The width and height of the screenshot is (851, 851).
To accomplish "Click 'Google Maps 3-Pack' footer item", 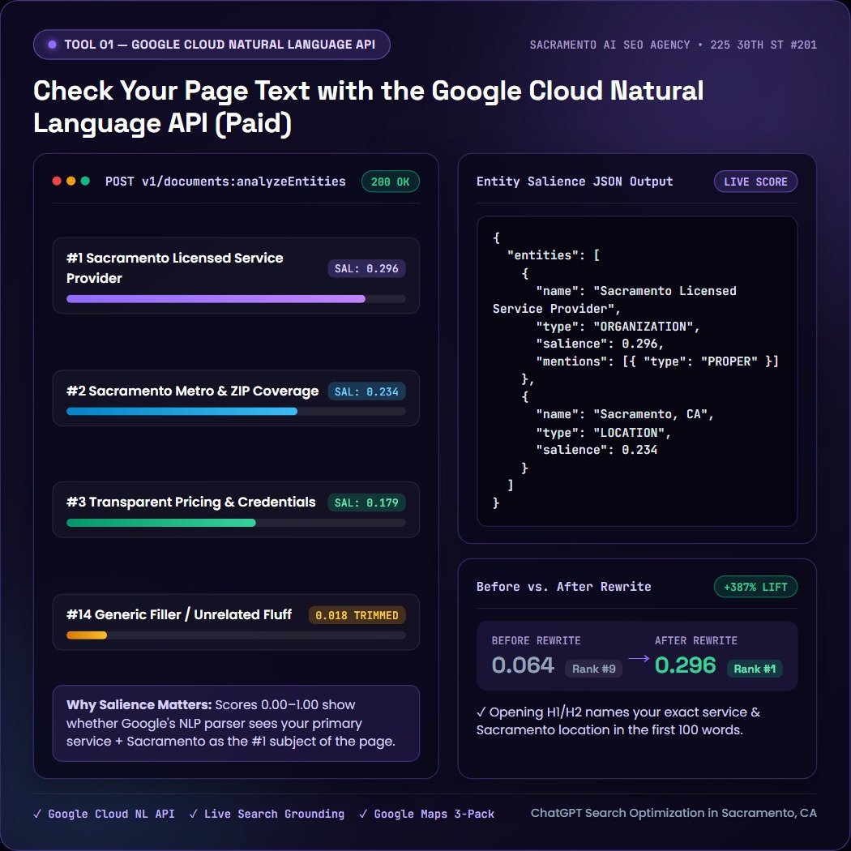I will coord(427,814).
